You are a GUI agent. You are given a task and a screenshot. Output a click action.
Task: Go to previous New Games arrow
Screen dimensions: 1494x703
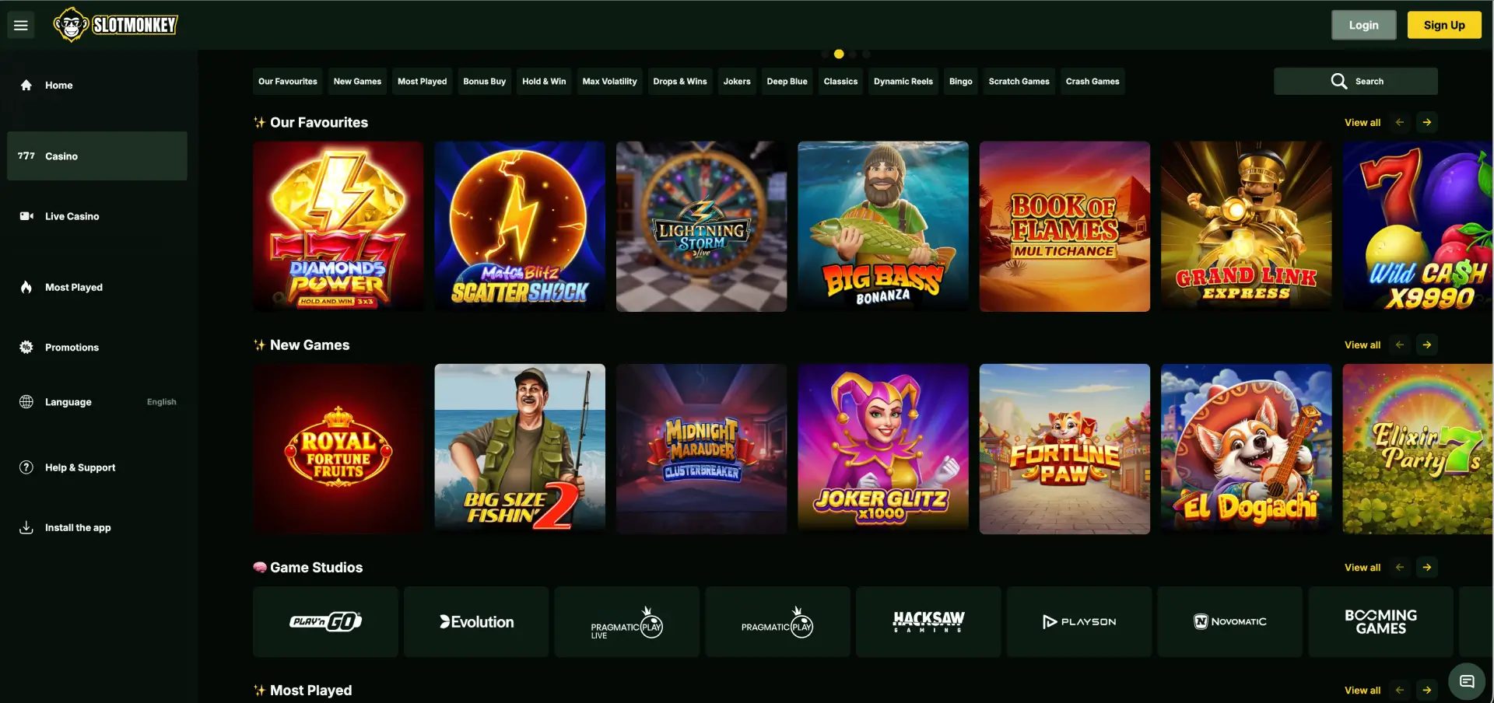[x=1400, y=345]
